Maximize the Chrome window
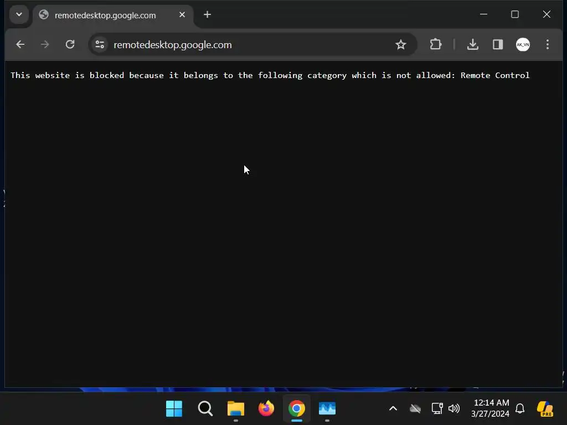 point(514,14)
